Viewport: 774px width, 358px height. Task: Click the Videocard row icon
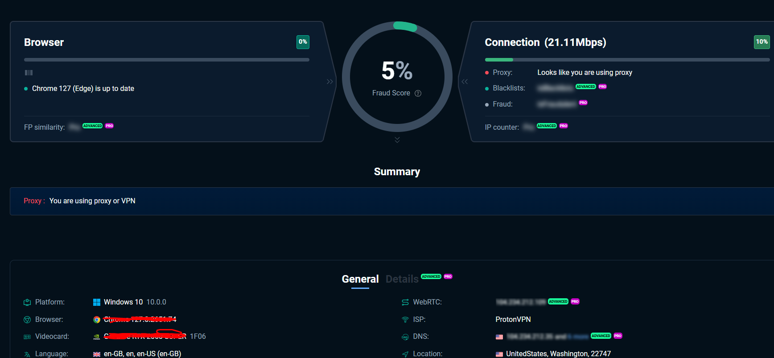click(27, 337)
